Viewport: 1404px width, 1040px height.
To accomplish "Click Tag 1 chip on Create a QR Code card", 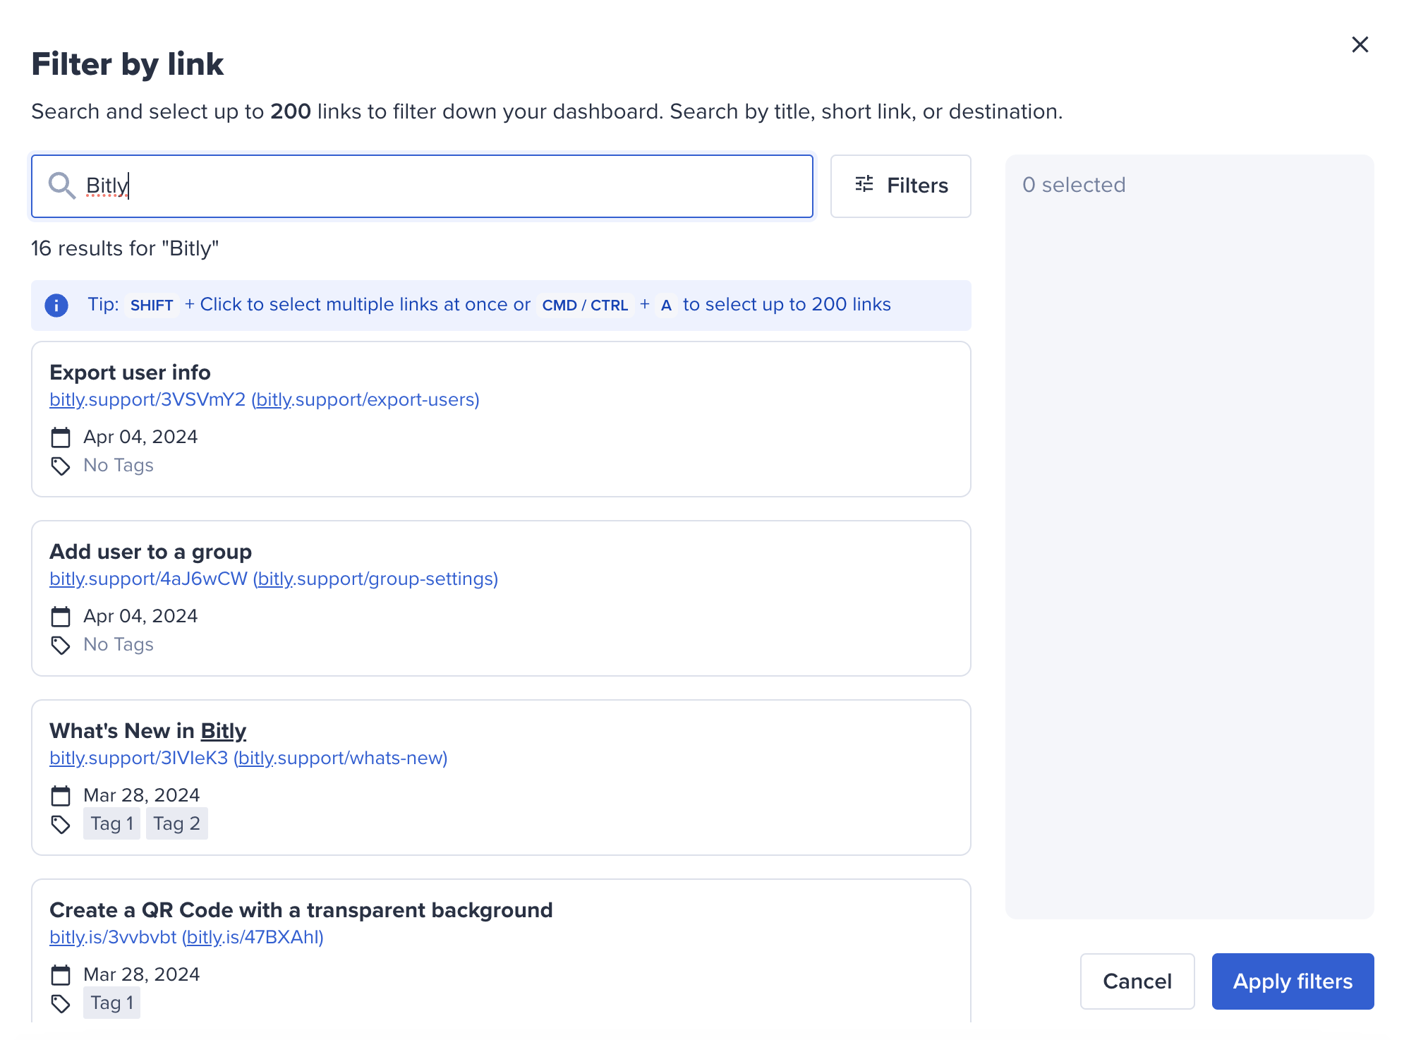I will [x=111, y=1003].
